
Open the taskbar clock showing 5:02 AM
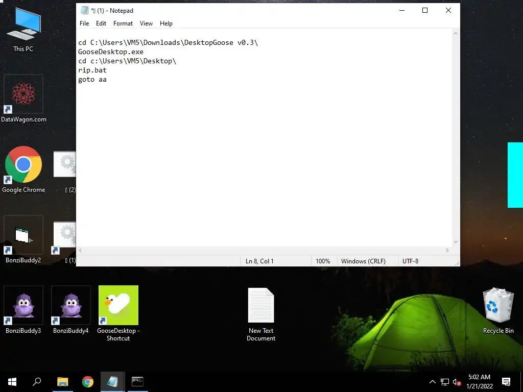479,382
